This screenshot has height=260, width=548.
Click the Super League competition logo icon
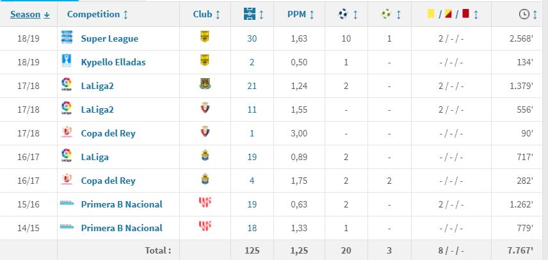tap(66, 38)
